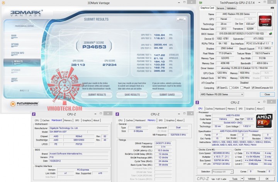Click the GPU-Z green title bar icon

pyautogui.click(x=200, y=3)
